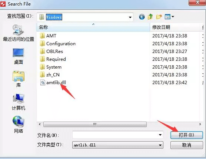Open Libraries (库) sidebar icon
206x159 pixels.
[x=19, y=79]
